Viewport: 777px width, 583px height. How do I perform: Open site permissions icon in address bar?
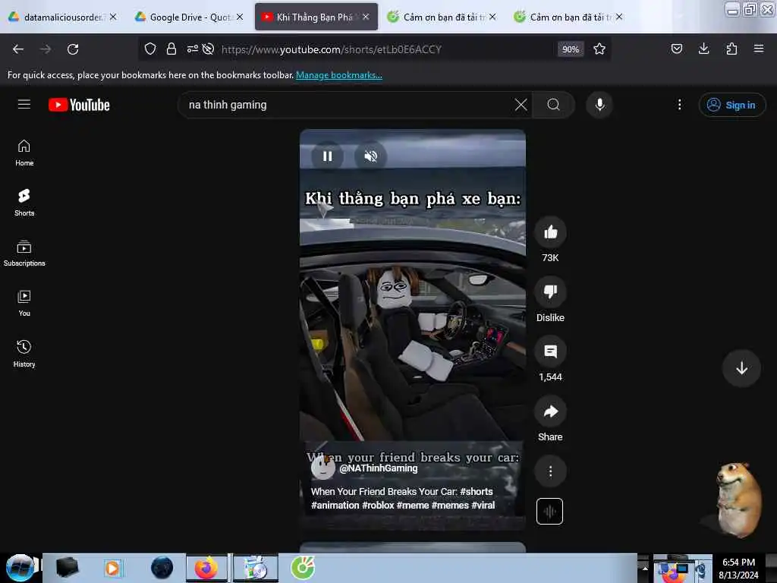coord(192,49)
